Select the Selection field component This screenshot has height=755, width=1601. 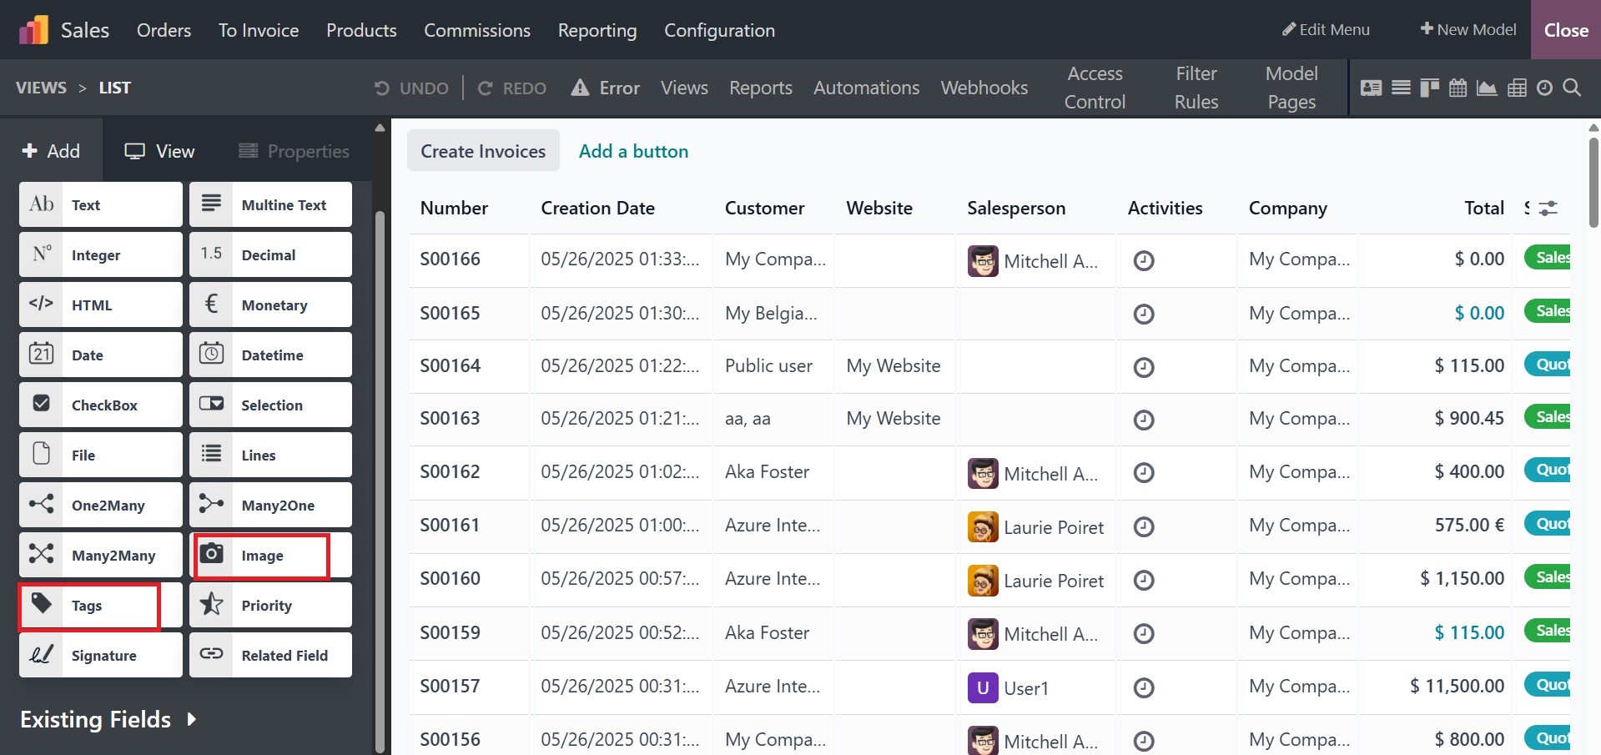(x=270, y=405)
